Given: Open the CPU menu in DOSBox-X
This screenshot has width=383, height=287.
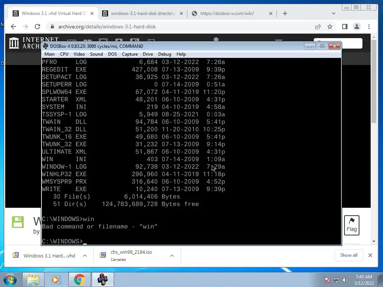Looking at the screenshot, I should (x=64, y=54).
